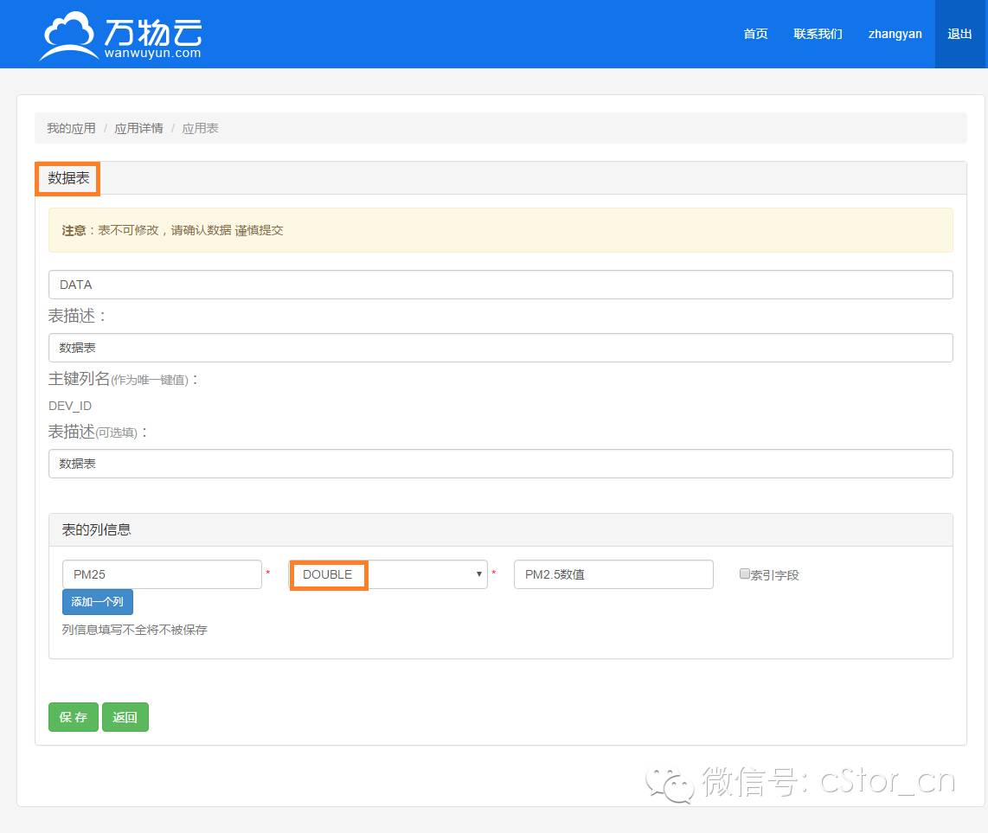
Task: Focus the column name field PM25
Action: 162,574
